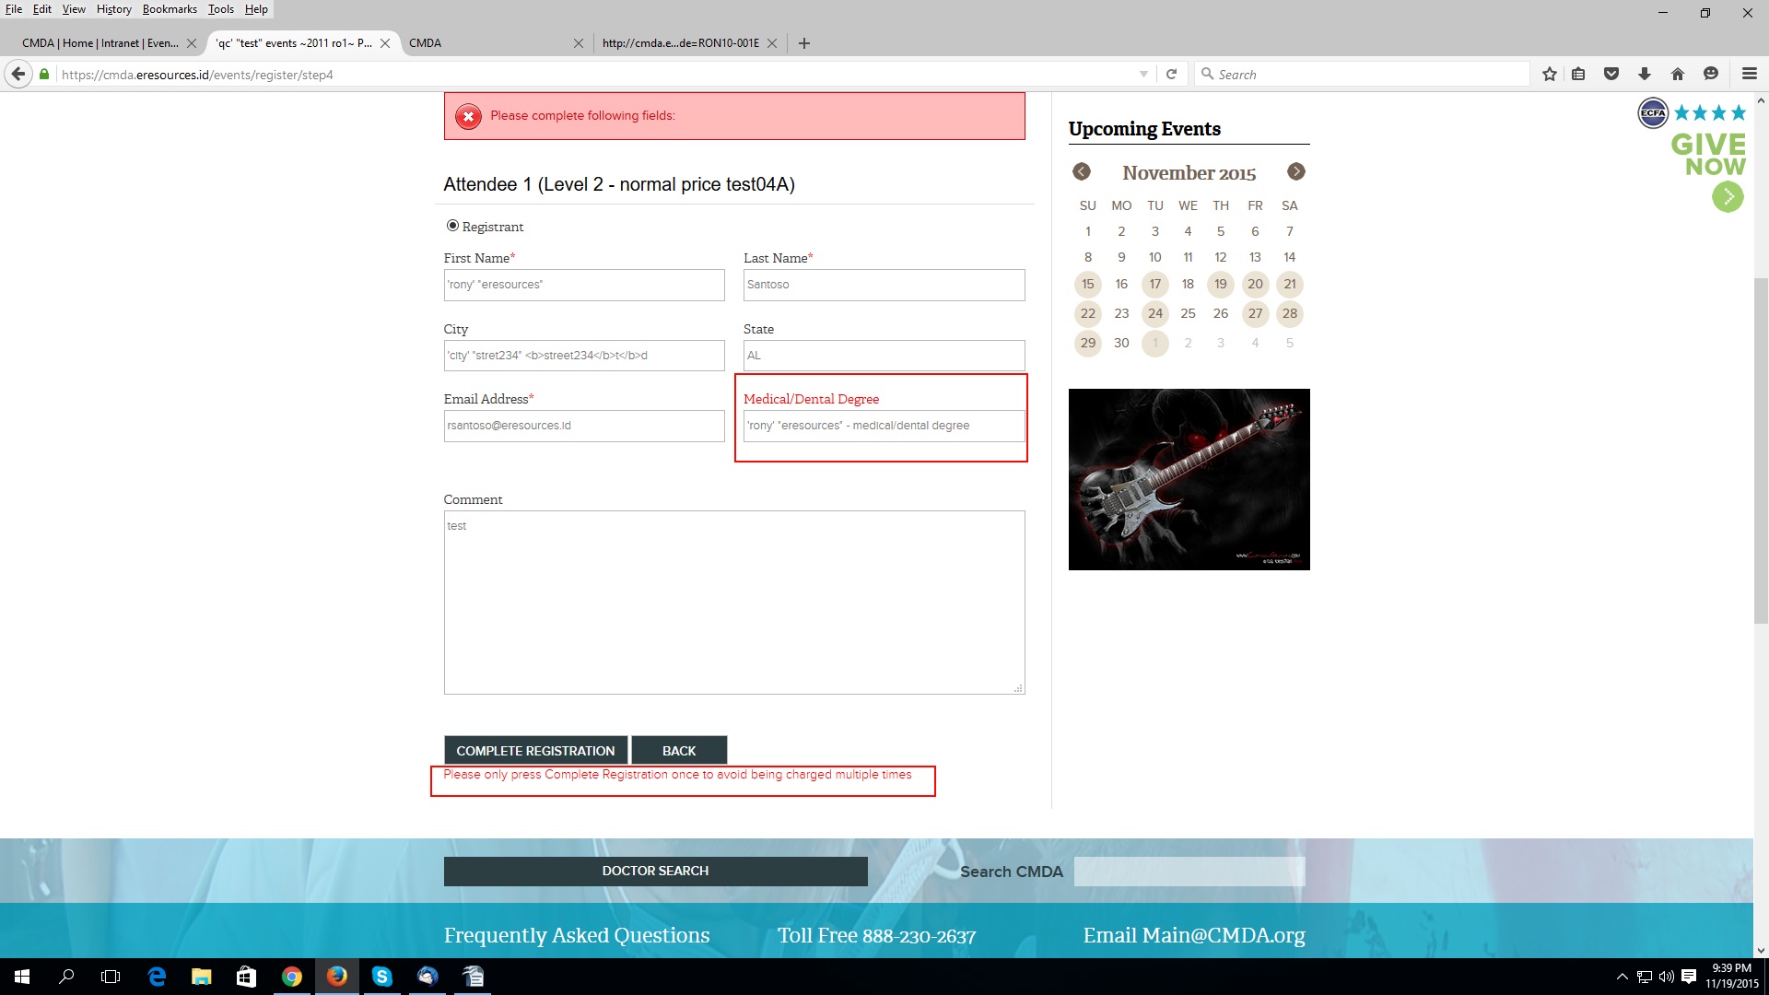The height and width of the screenshot is (995, 1769).
Task: Select November 24 on calendar
Action: click(x=1155, y=313)
